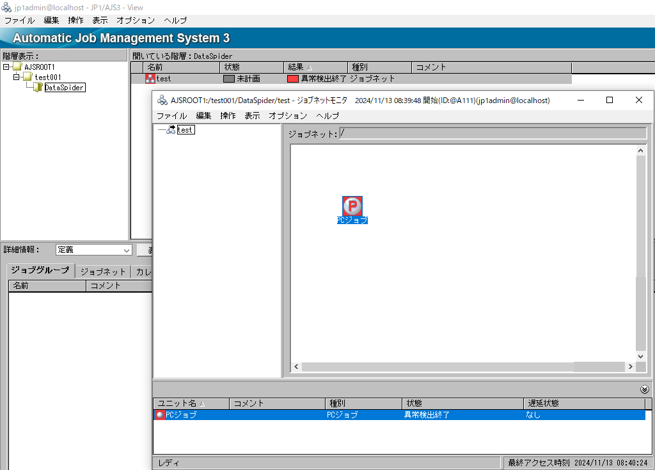Sort main list by 結果 column header
This screenshot has height=470, width=655.
316,67
